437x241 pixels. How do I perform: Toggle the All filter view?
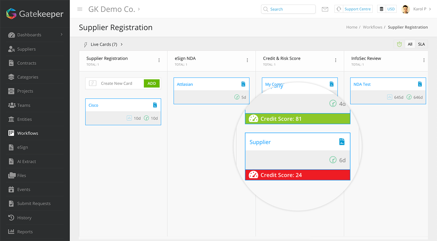click(410, 44)
